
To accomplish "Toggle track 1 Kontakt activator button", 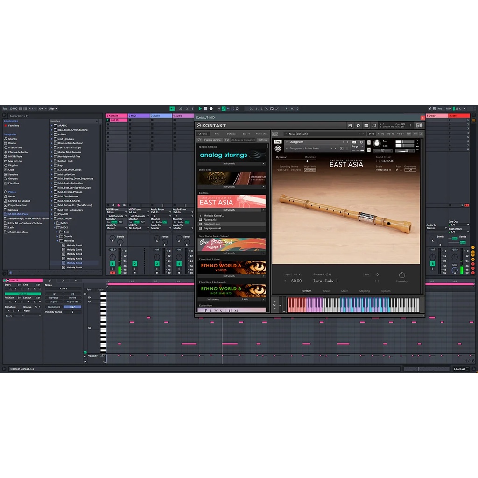I will 112,263.
